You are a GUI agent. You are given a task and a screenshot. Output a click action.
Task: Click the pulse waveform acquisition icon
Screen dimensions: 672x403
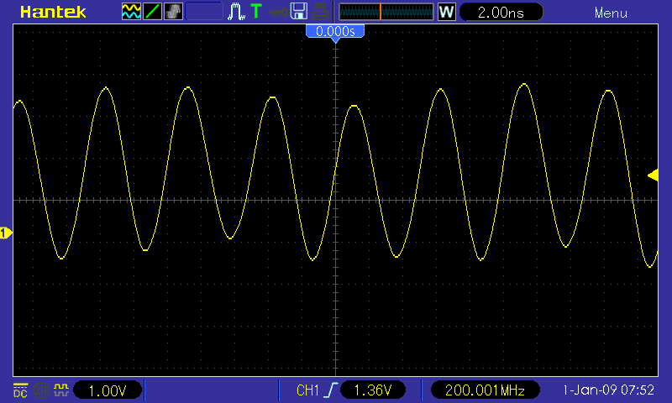pos(236,12)
